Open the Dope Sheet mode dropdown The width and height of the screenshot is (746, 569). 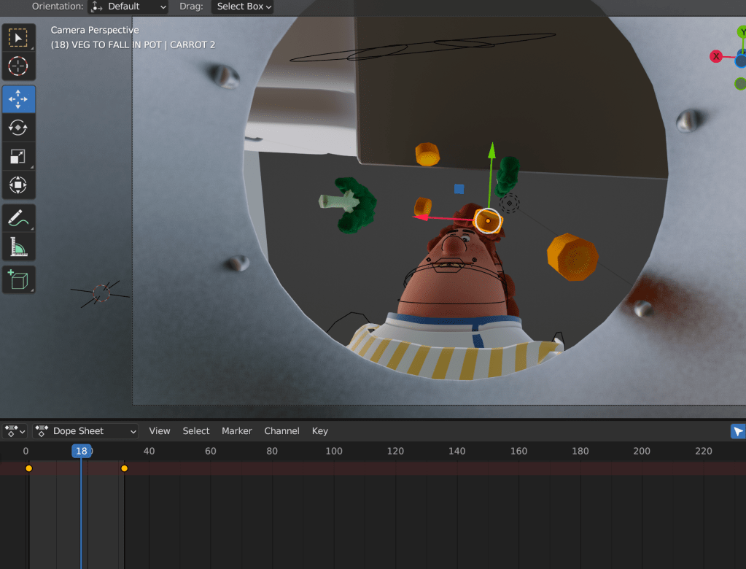85,431
